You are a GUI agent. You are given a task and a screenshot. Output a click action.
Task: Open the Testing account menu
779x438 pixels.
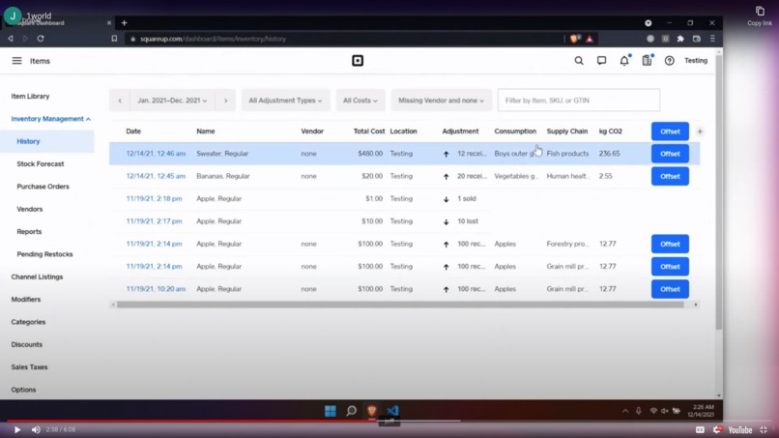coord(696,61)
